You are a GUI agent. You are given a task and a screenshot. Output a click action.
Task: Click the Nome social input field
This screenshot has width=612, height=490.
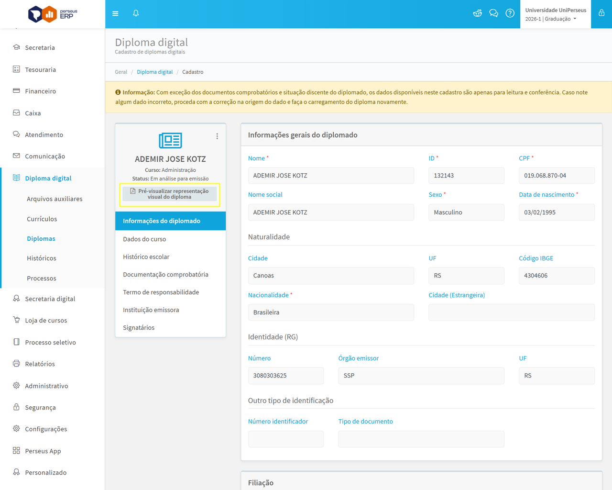coord(331,212)
